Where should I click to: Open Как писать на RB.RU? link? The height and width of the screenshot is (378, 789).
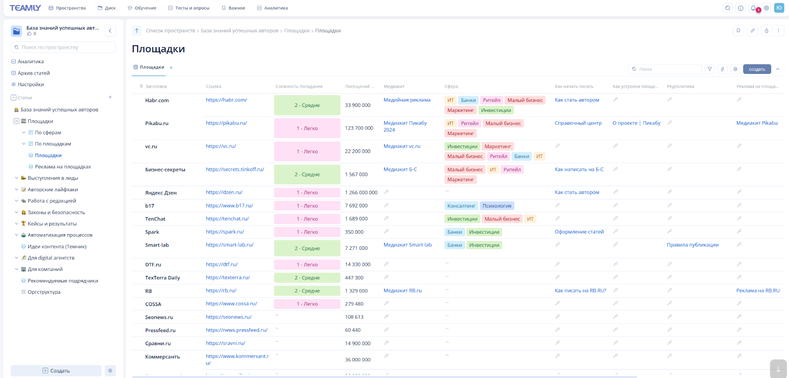pos(580,290)
